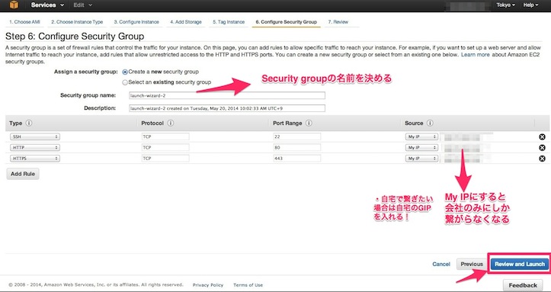Select an existing security group option
Screen dimensions: 551x292
[x=125, y=82]
